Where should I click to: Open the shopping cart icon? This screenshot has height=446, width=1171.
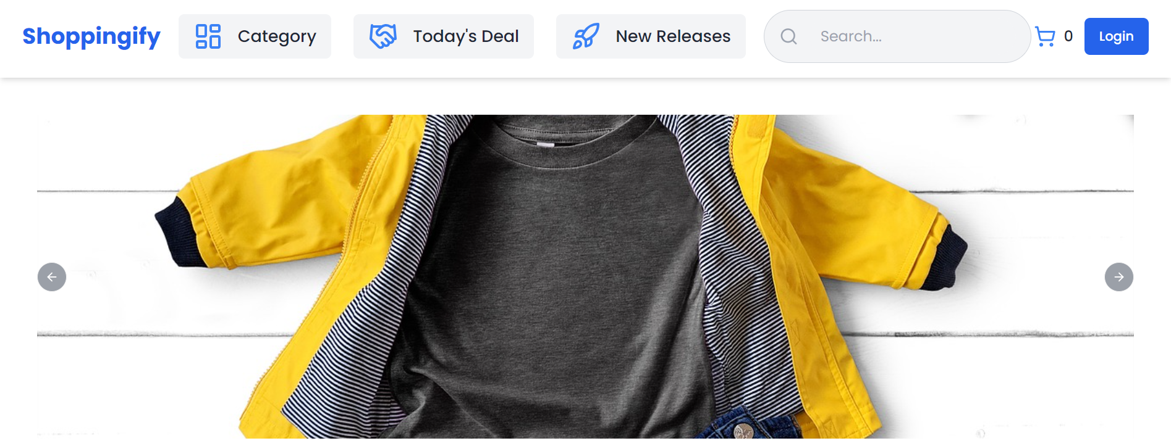(1045, 36)
